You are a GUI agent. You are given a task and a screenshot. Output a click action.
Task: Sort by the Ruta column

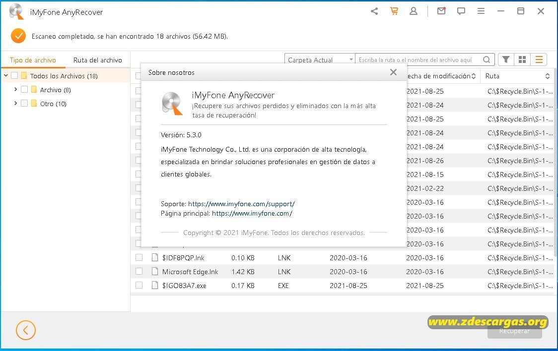pos(517,76)
